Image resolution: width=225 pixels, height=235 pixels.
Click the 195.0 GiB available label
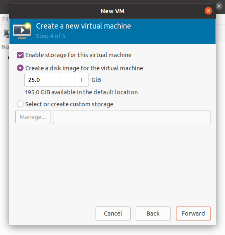coord(81,92)
